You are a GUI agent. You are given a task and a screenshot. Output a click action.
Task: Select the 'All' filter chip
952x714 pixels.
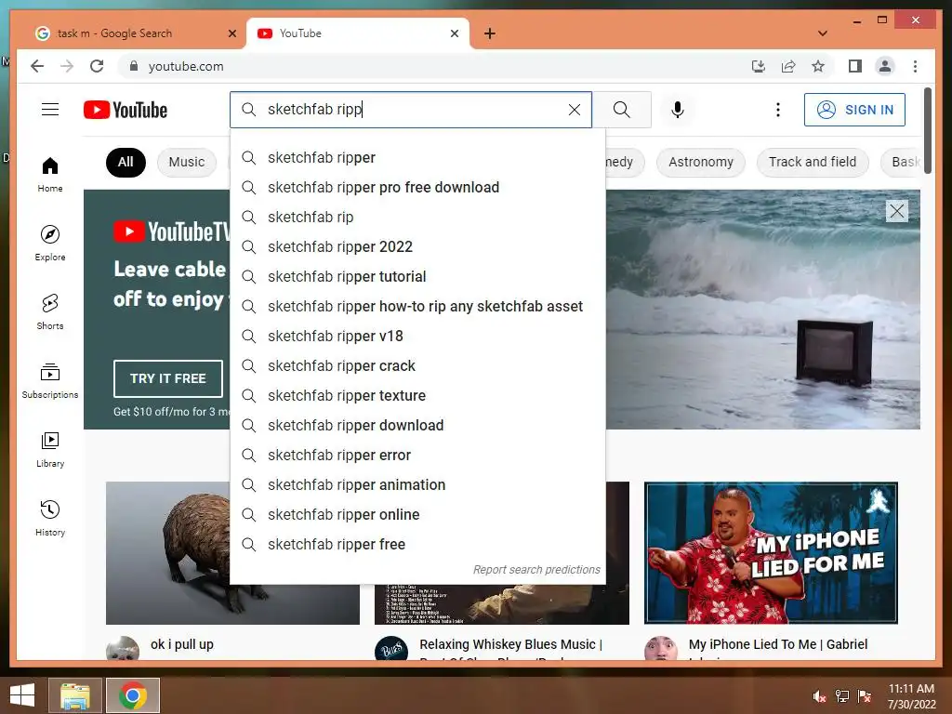(x=126, y=162)
